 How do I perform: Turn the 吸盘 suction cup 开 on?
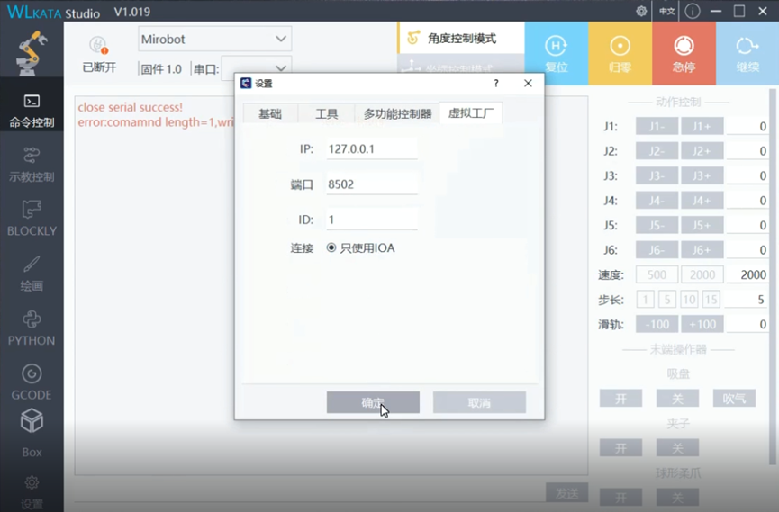click(x=620, y=399)
